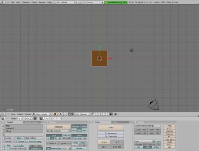Open the Add menu
The height and width of the screenshot is (151, 199).
pos(18,2)
